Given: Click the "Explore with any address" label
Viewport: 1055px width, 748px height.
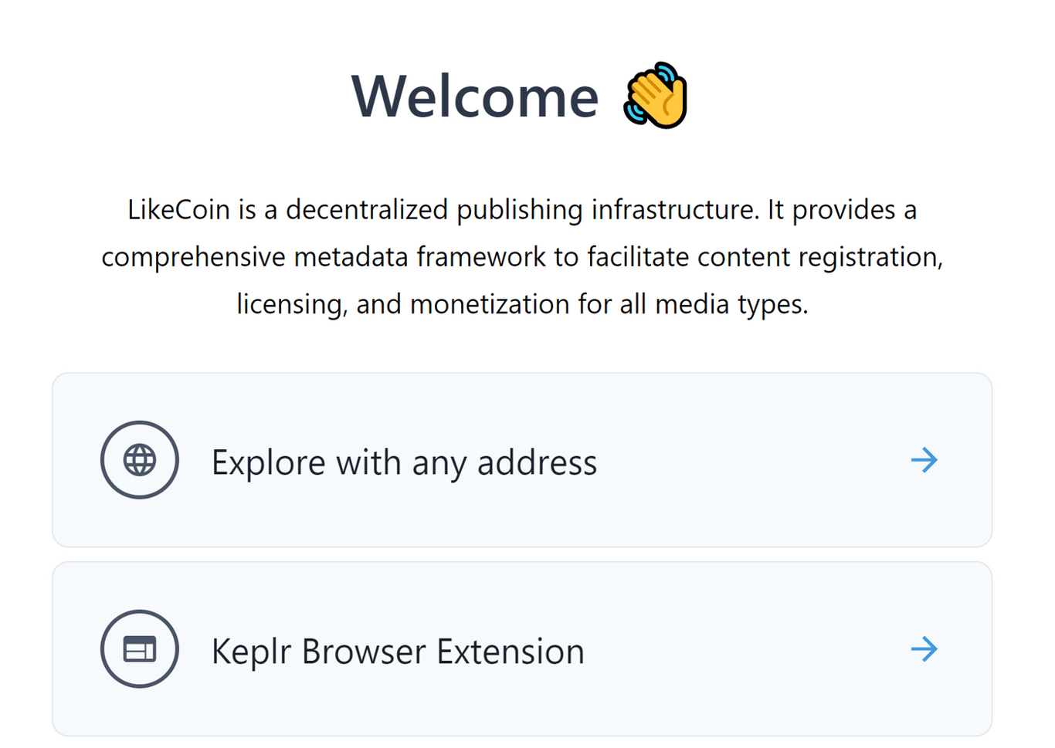Looking at the screenshot, I should [404, 462].
